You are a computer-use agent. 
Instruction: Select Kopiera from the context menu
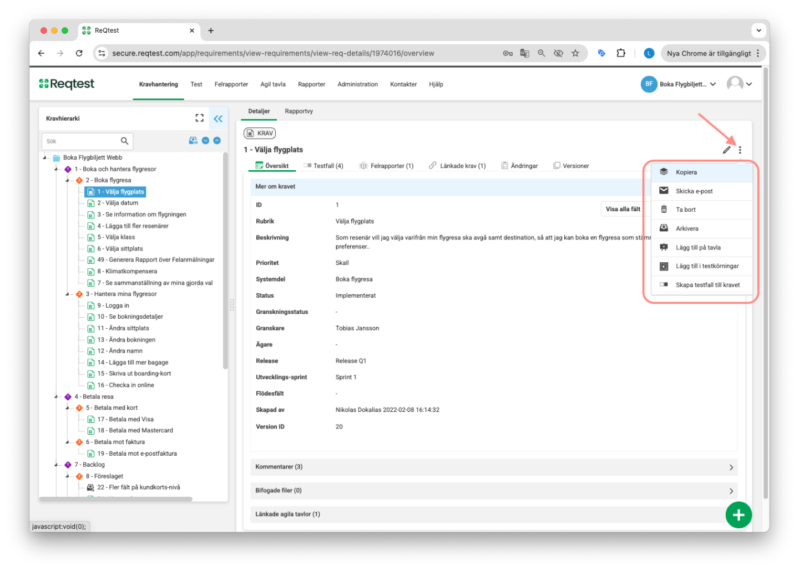coord(701,172)
